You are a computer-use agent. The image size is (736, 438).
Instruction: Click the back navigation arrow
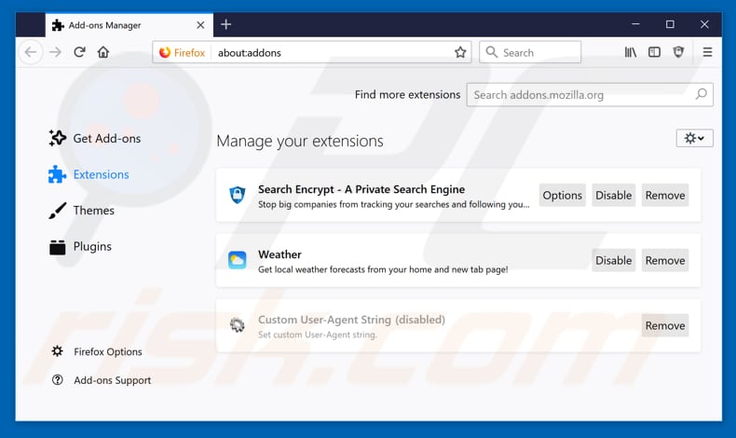tap(31, 52)
